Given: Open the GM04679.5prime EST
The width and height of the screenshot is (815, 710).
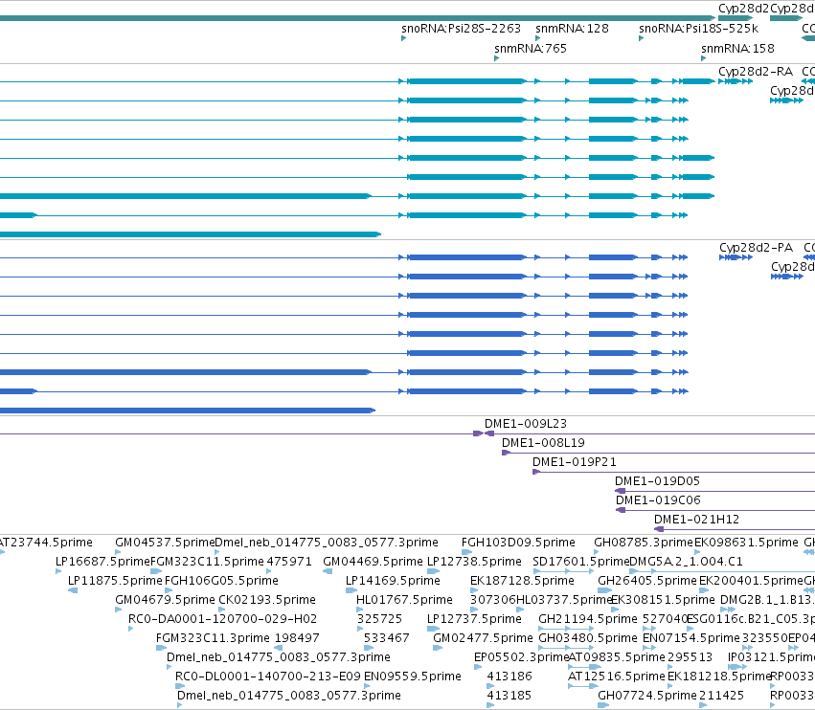Looking at the screenshot, I should pyautogui.click(x=165, y=600).
